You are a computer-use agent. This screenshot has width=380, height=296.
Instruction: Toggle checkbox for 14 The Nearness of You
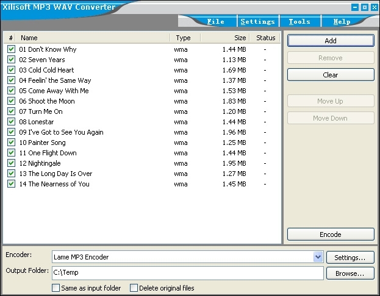click(x=11, y=184)
